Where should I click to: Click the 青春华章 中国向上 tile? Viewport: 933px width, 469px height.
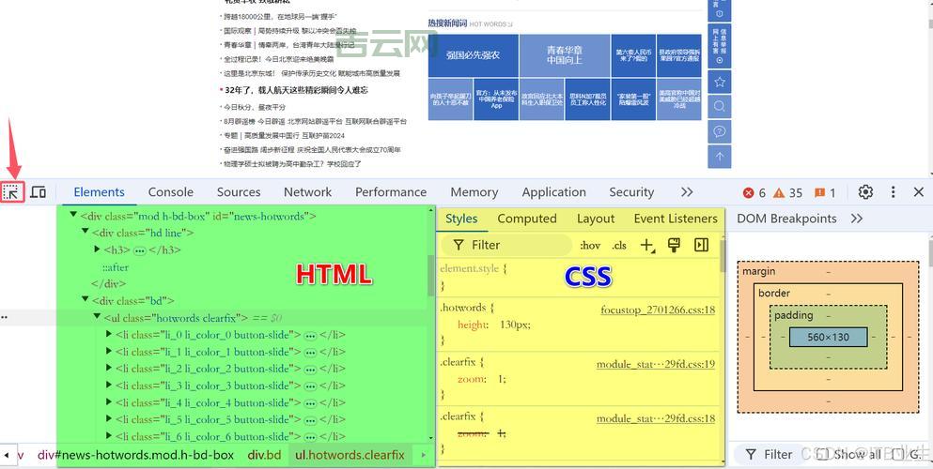tap(565, 55)
